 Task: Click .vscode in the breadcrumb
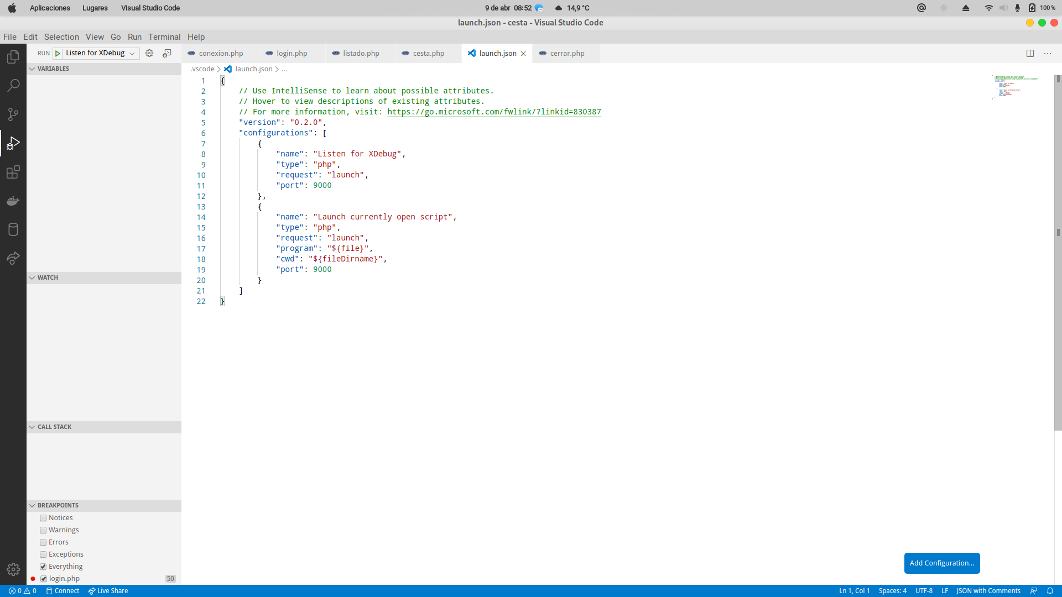pos(202,69)
